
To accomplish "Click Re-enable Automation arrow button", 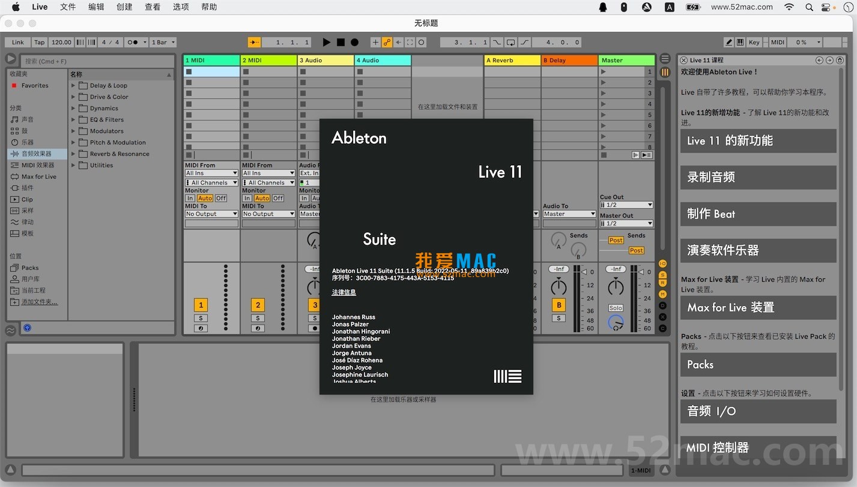I will coord(398,43).
